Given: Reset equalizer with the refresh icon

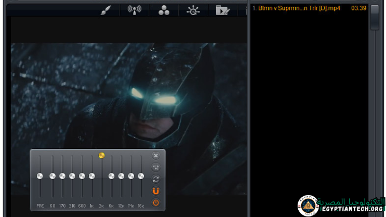Looking at the screenshot, I should tap(156, 179).
